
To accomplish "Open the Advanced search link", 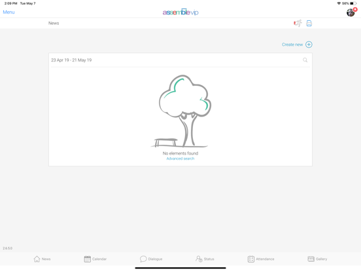I will [x=180, y=158].
